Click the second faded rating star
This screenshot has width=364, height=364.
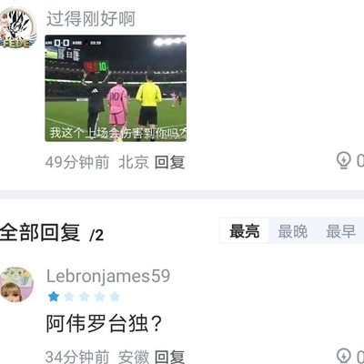click(69, 297)
